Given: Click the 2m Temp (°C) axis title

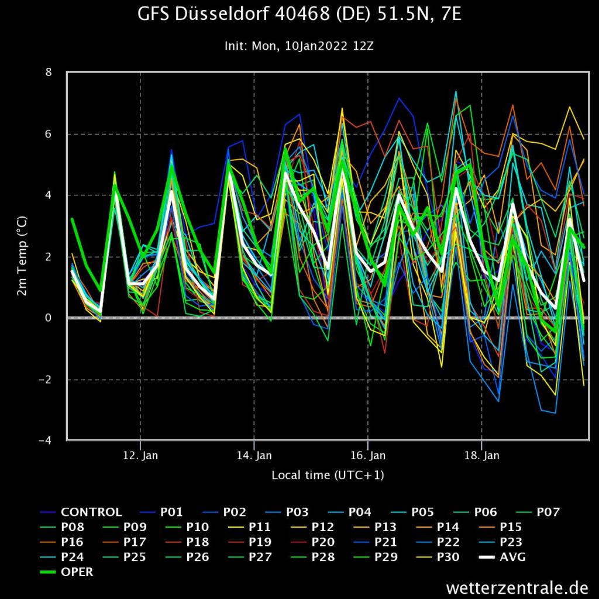Looking at the screenshot, I should tap(22, 257).
